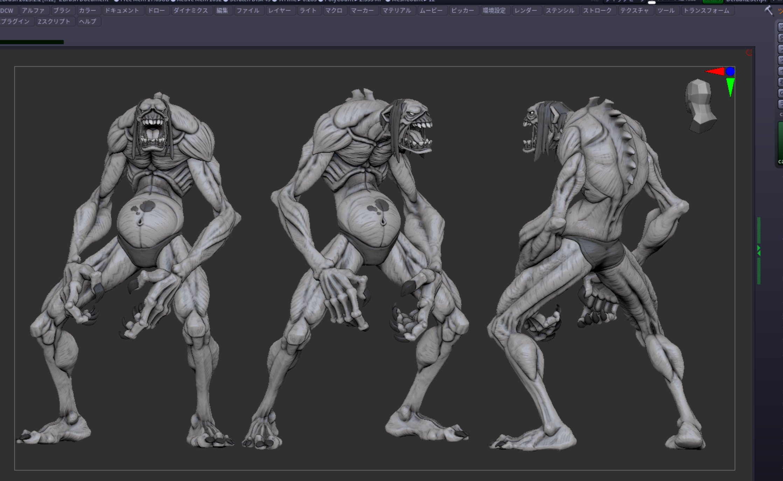Click the 環境設定 (Preferences) menu
Image resolution: width=783 pixels, height=481 pixels.
coord(494,10)
